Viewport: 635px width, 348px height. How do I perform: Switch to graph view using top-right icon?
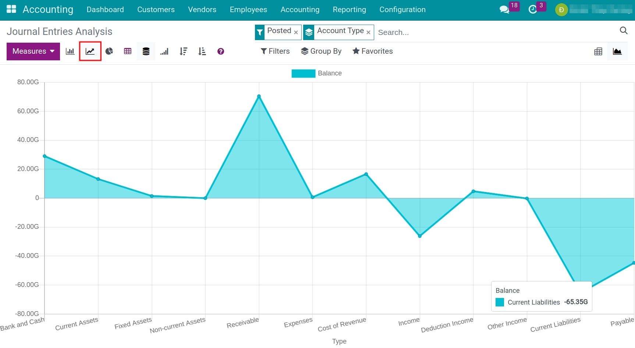618,51
